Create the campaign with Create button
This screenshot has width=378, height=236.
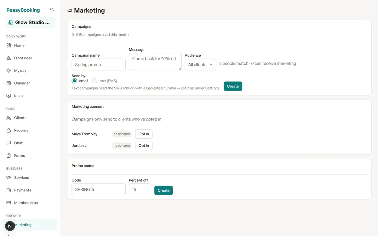(x=233, y=86)
